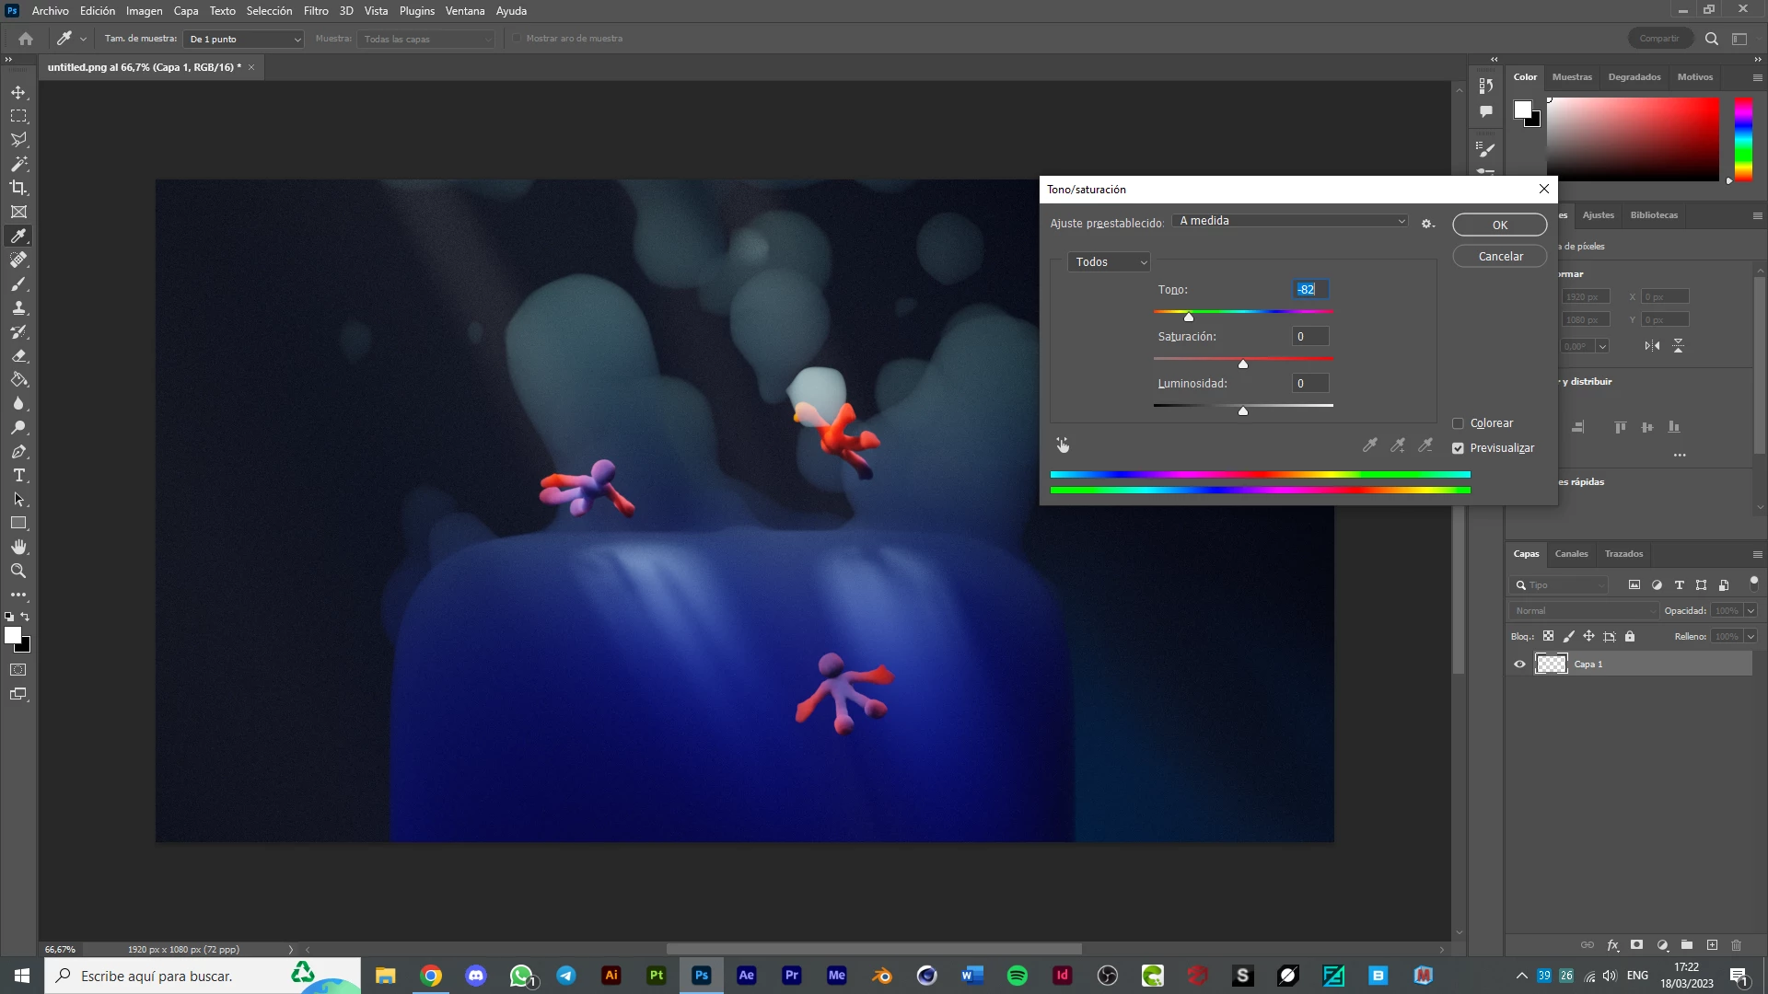Screen dimensions: 1768x994
Task: Select the Crop tool
Action: 18,188
